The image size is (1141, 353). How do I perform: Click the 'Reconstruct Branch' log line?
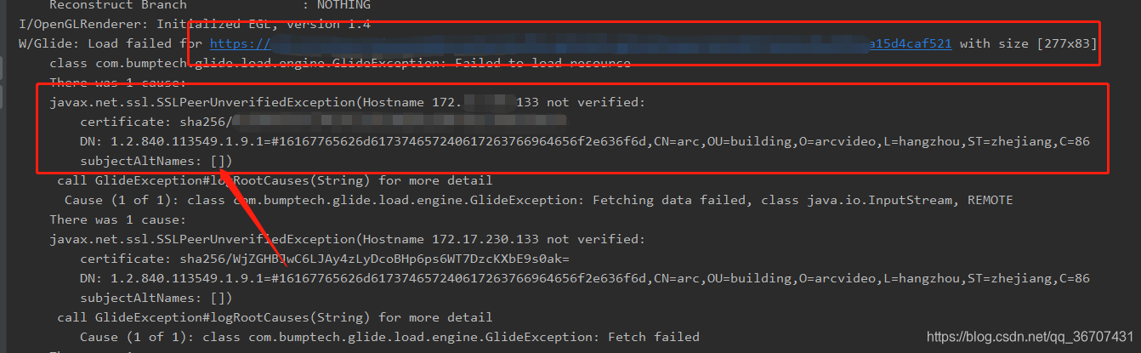tap(210, 5)
